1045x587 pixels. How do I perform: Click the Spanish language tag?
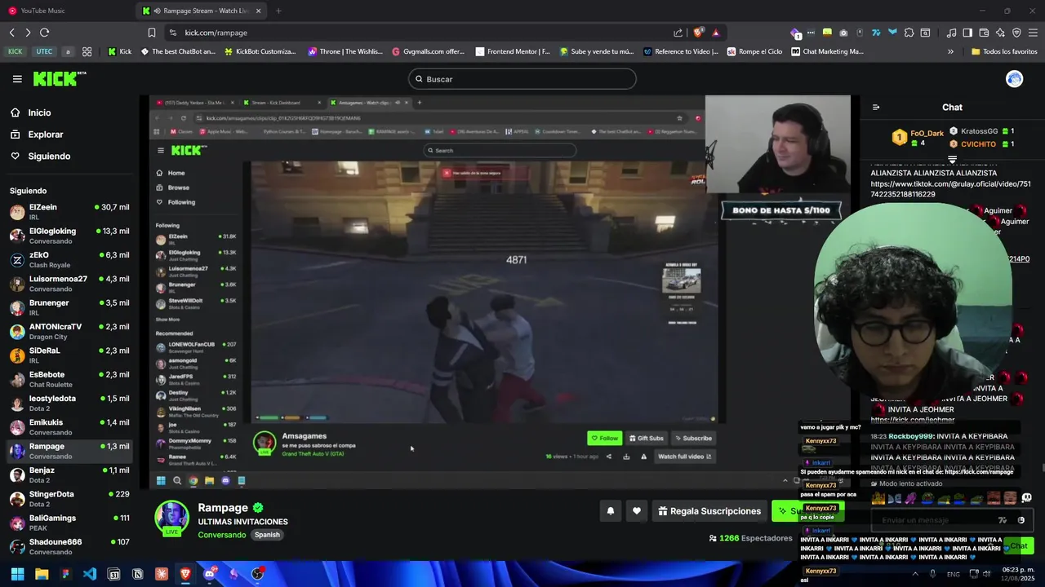[267, 535]
